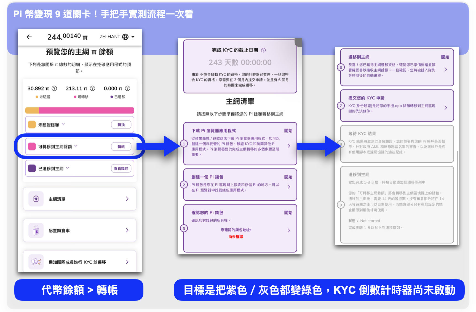
Task: Click the 未驗證 legend label
Action: tap(45, 97)
